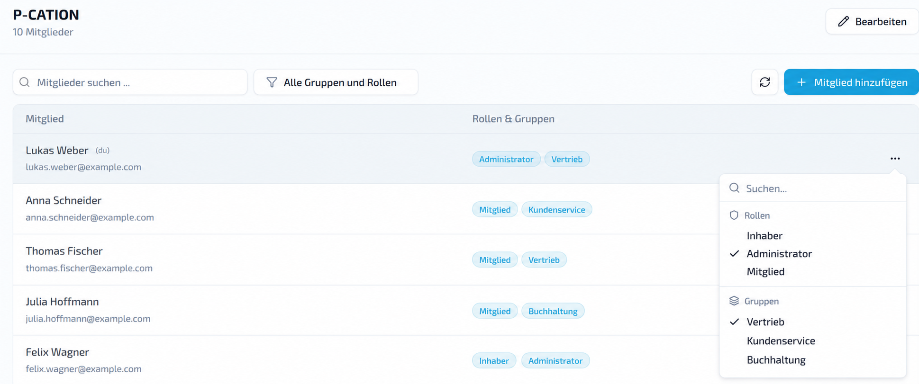Open the three-dot menu for Lukas Weber
This screenshot has height=384, width=919.
pyautogui.click(x=895, y=159)
